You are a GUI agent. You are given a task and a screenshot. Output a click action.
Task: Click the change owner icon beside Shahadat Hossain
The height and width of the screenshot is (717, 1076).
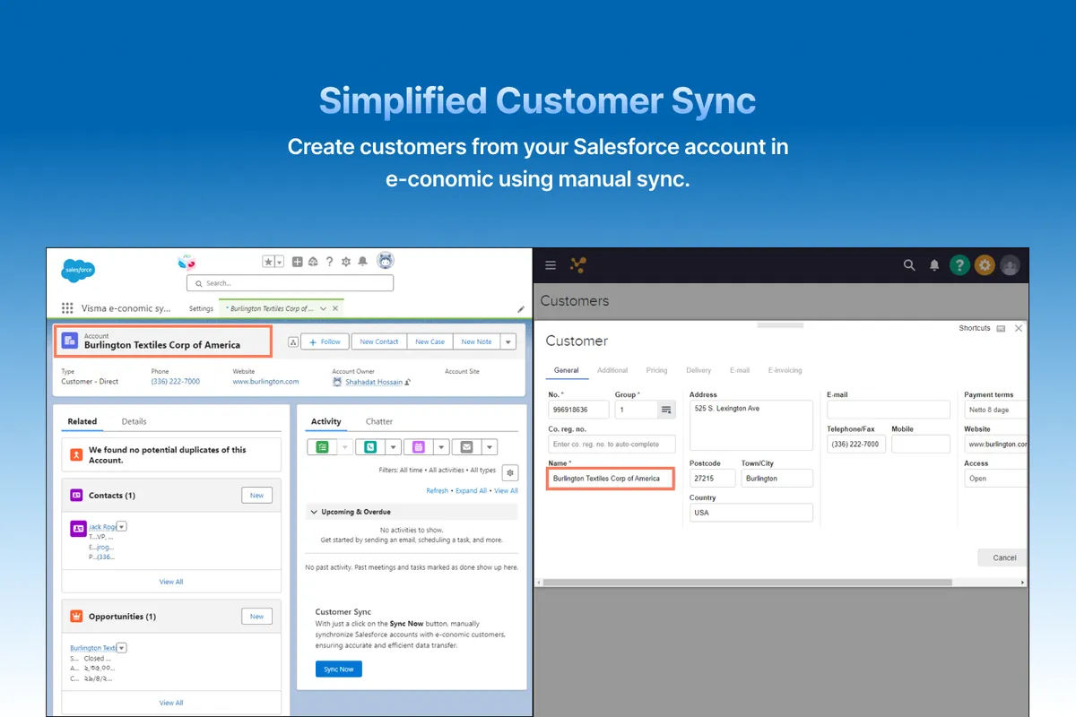click(408, 382)
